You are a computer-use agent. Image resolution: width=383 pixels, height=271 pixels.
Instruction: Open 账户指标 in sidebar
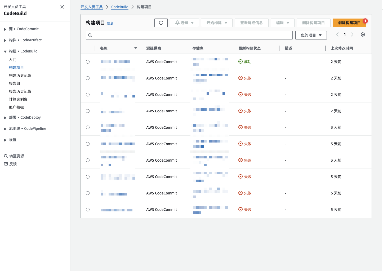pyautogui.click(x=16, y=107)
